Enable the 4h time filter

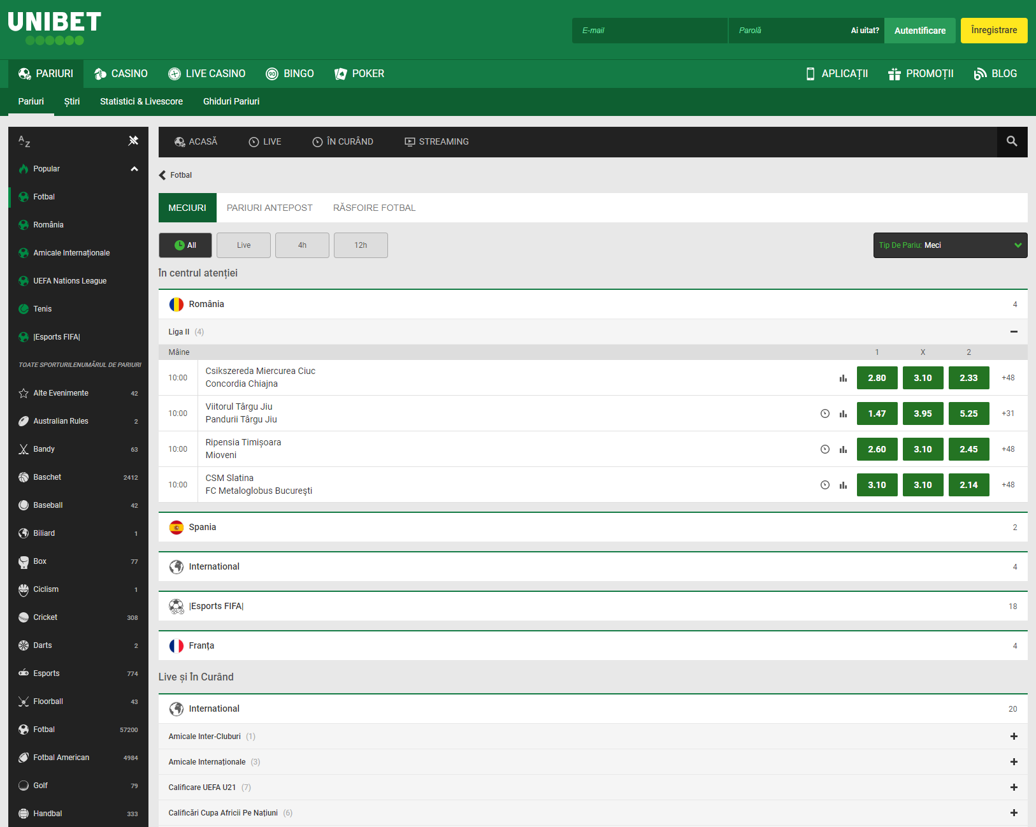302,245
